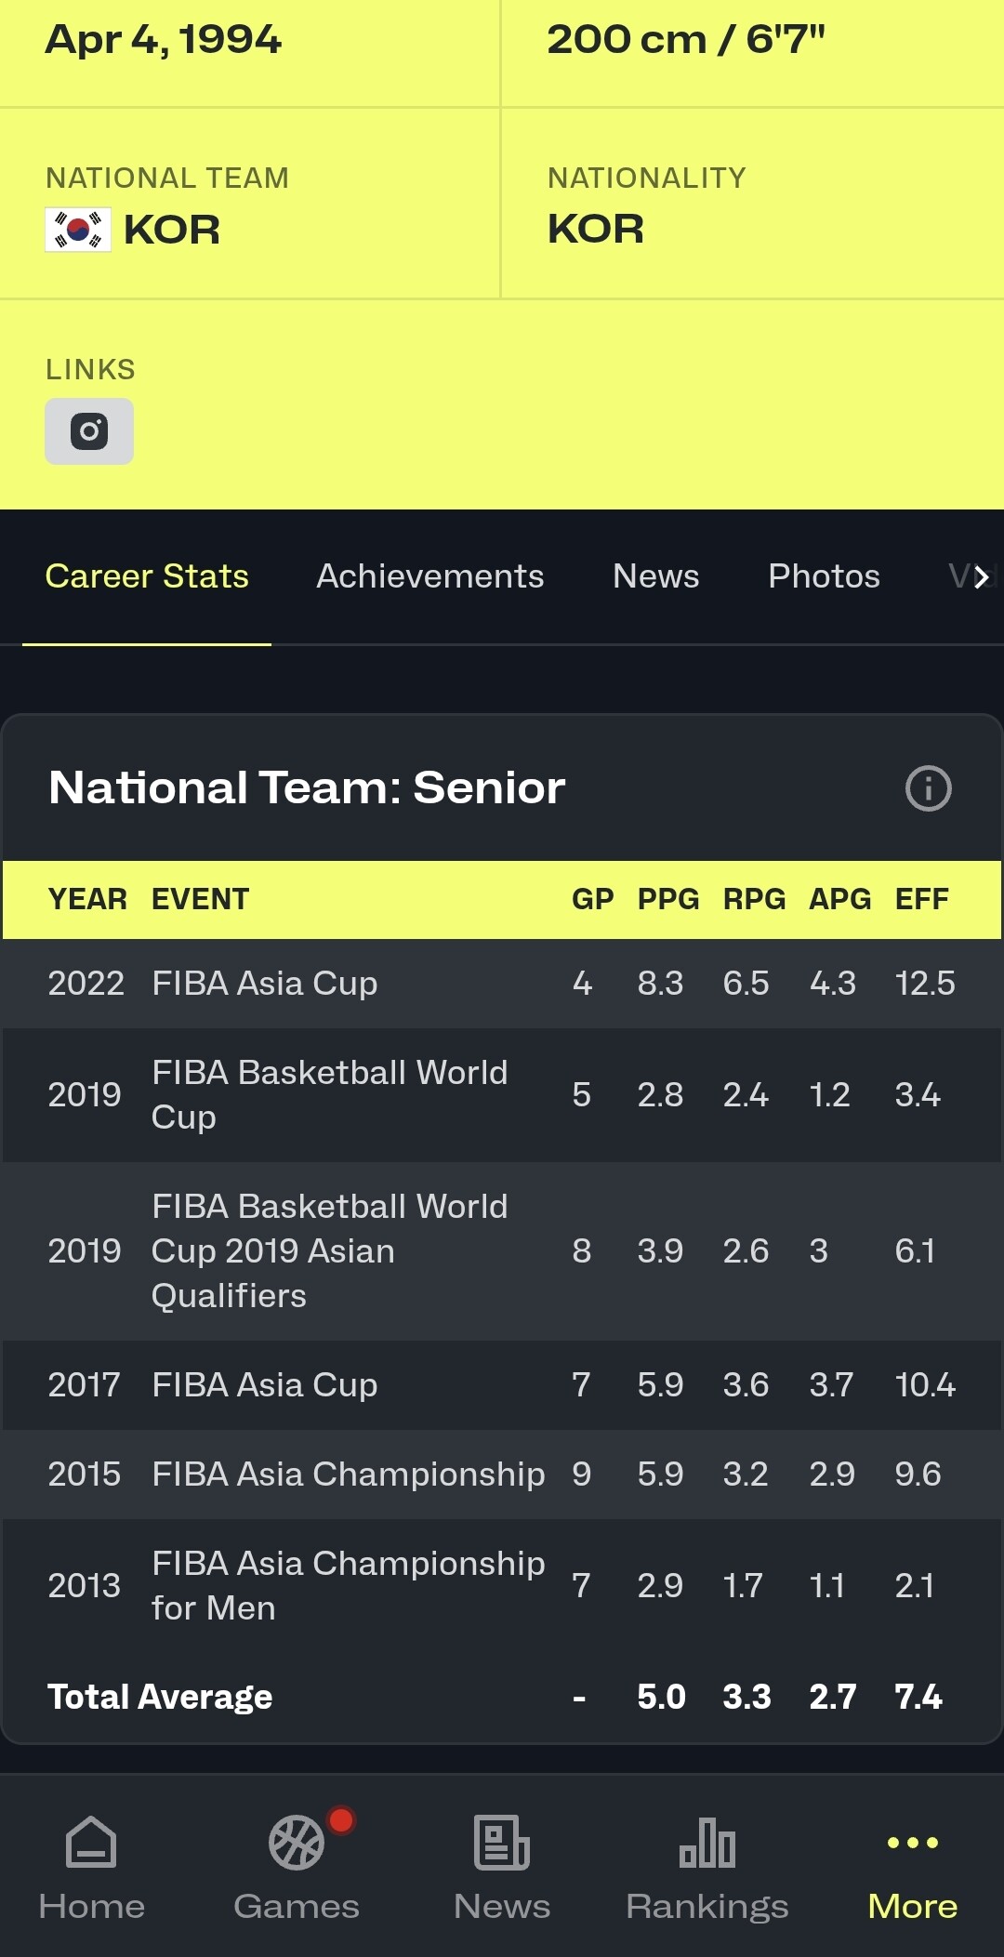This screenshot has width=1004, height=1957.
Task: Open the 2019 Asian Qualifiers event row
Action: coord(329,1250)
